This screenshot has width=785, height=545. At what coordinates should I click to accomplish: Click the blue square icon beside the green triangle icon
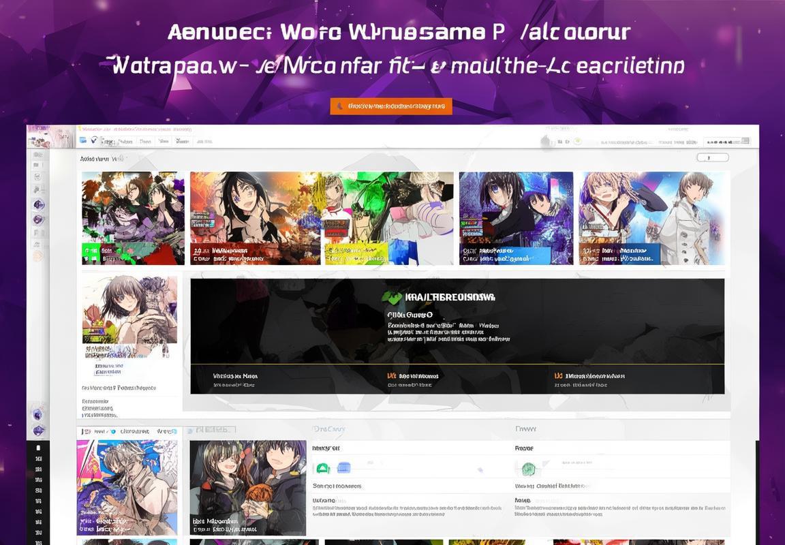pos(344,468)
